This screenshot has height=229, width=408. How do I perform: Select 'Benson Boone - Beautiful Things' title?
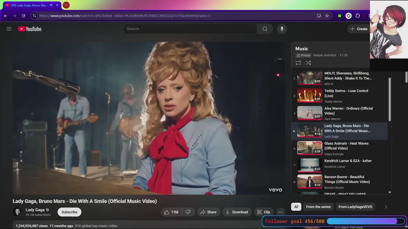[347, 179]
